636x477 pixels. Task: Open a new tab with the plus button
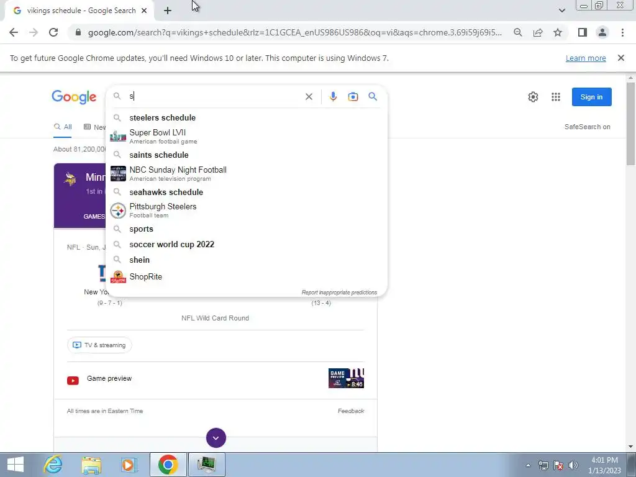pos(168,11)
